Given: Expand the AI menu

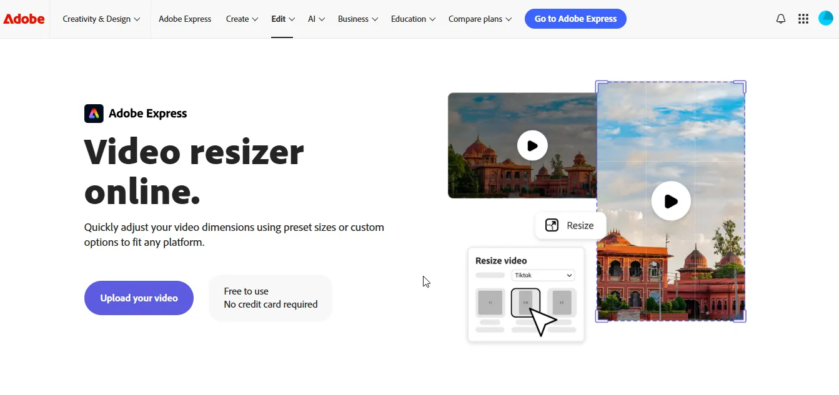Looking at the screenshot, I should coord(316,19).
